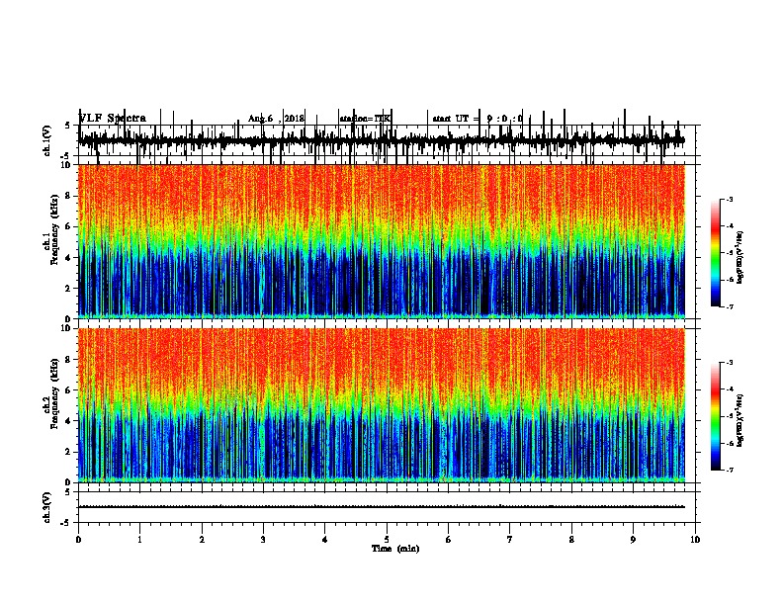Click the '8' kHz tick on ch.2 frequency axis
The height and width of the screenshot is (605, 783).
click(69, 360)
